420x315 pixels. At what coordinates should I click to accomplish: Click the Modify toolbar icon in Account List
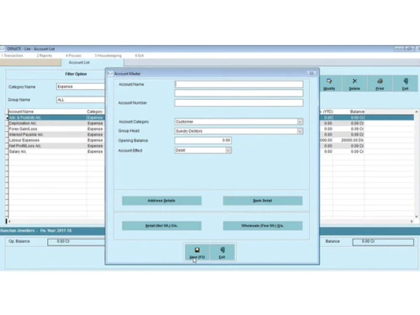329,84
